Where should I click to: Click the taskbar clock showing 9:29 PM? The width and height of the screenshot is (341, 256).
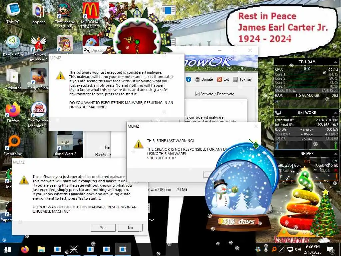[312, 249]
